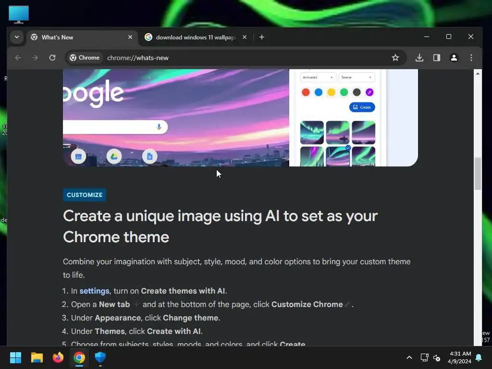Open the profile avatar menu
Viewport: 492px width, 369px height.
click(x=454, y=58)
